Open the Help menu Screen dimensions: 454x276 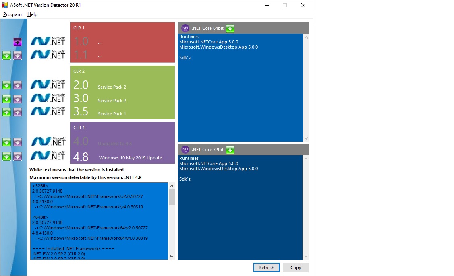32,14
